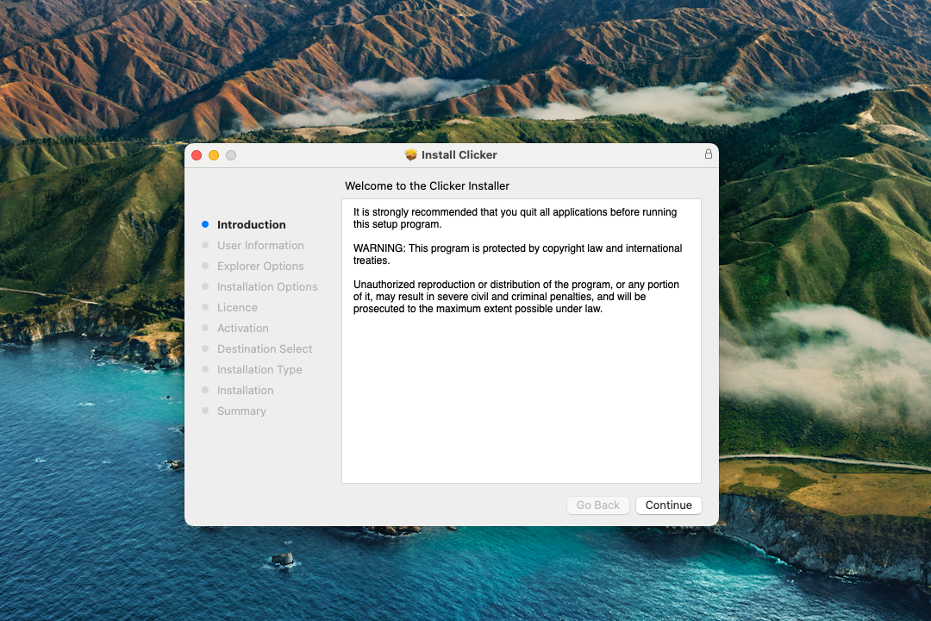Close the installer with the red button
Viewport: 931px width, 621px height.
[197, 155]
